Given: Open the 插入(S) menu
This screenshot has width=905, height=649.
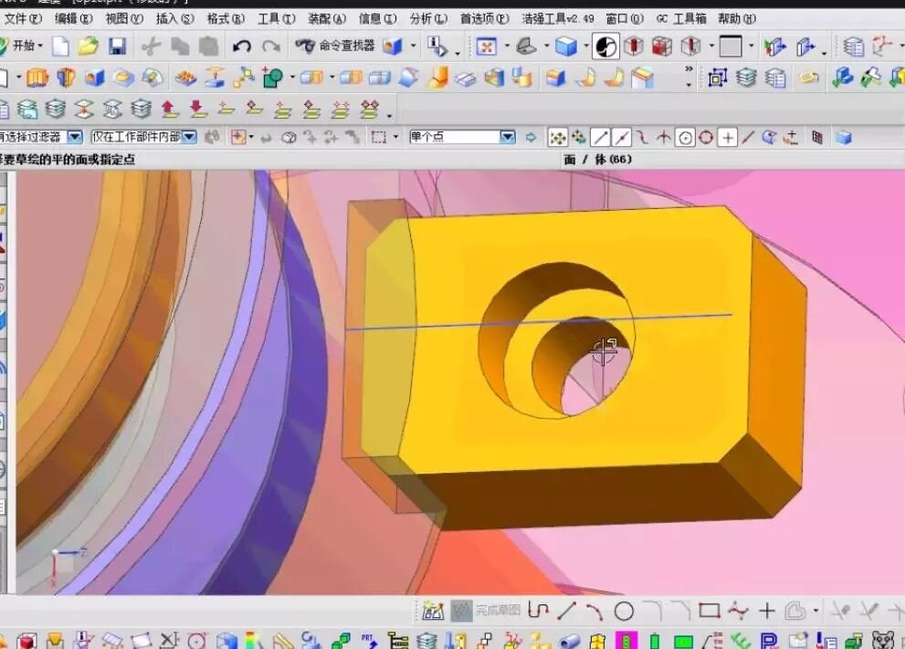Looking at the screenshot, I should 174,18.
